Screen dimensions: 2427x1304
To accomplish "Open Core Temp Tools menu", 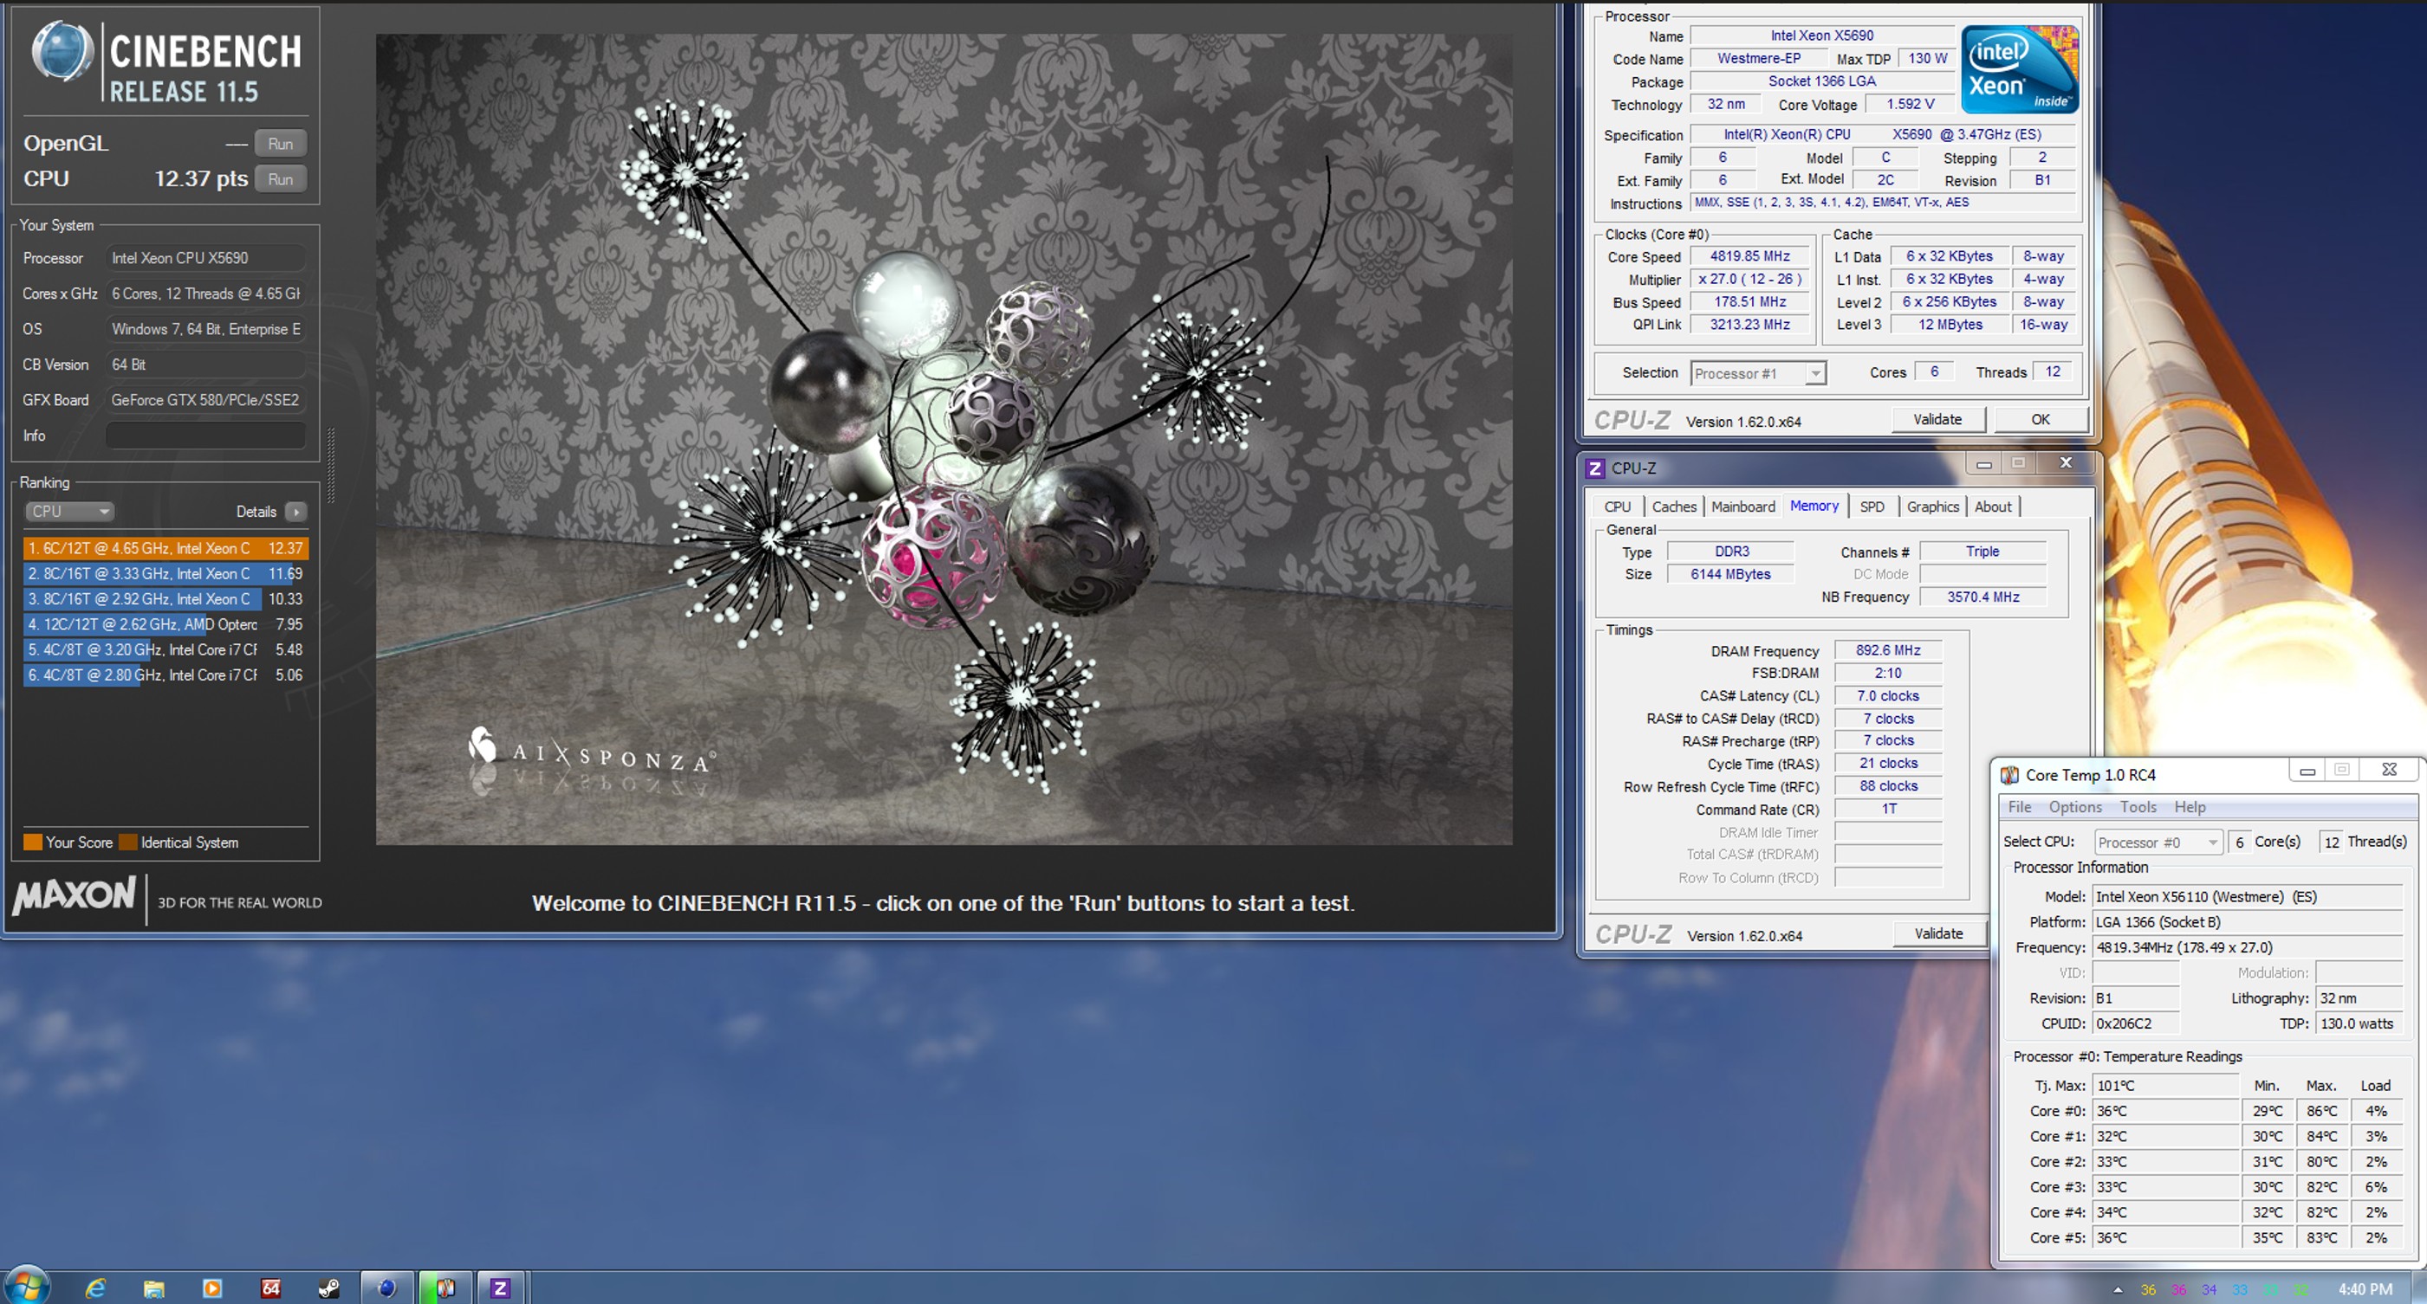I will [2138, 807].
